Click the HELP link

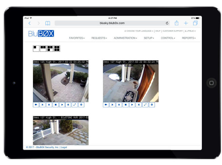tap(158, 31)
